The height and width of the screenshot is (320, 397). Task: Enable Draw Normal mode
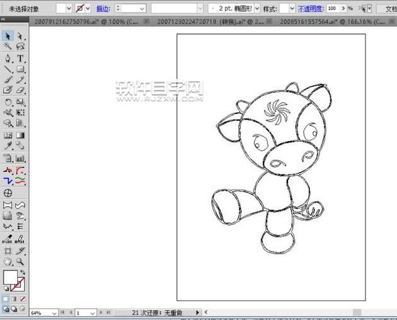[6, 309]
